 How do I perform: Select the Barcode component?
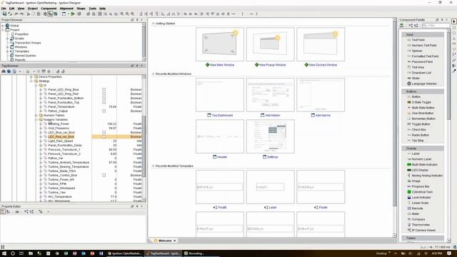tap(417, 208)
